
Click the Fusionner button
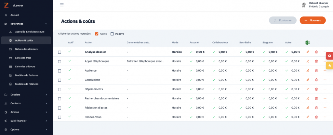283,20
